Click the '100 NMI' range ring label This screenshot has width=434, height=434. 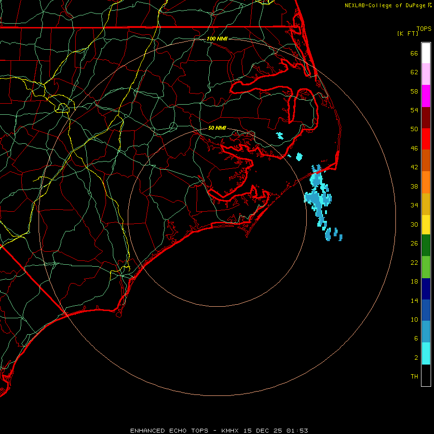click(217, 39)
